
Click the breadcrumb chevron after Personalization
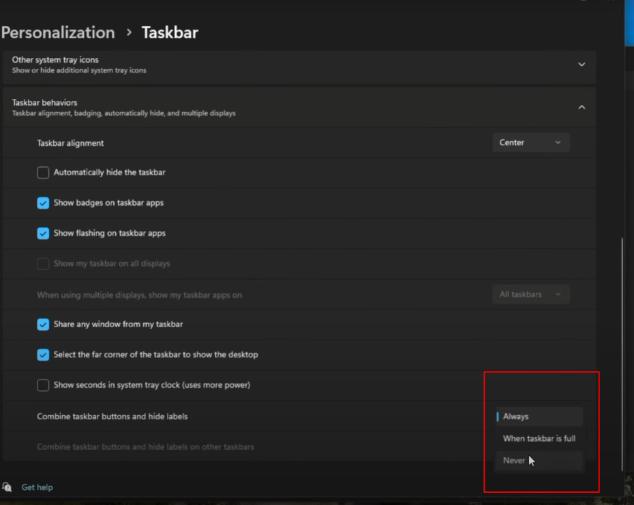click(x=128, y=33)
